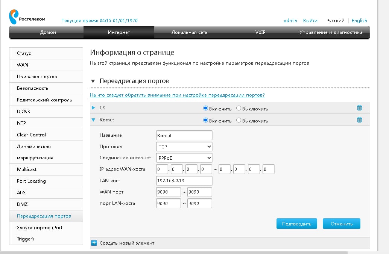Click the first WAN порт start field
Image resolution: width=389 pixels, height=254 pixels.
(168, 192)
